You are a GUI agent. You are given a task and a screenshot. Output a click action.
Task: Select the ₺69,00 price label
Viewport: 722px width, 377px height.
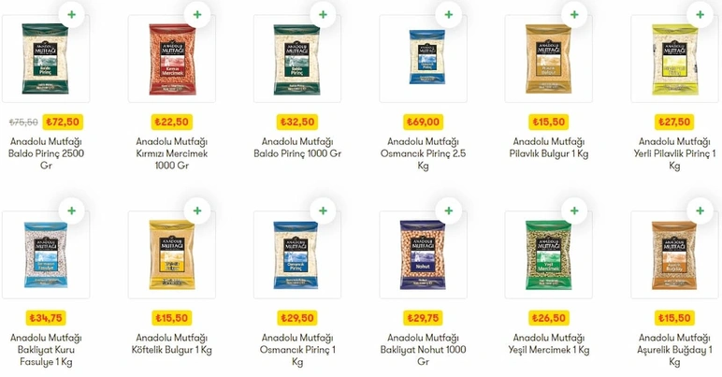[423, 122]
